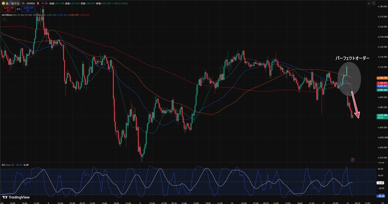Click the red flag icon next to OANDA
388x204 pixels.
coord(38,3)
